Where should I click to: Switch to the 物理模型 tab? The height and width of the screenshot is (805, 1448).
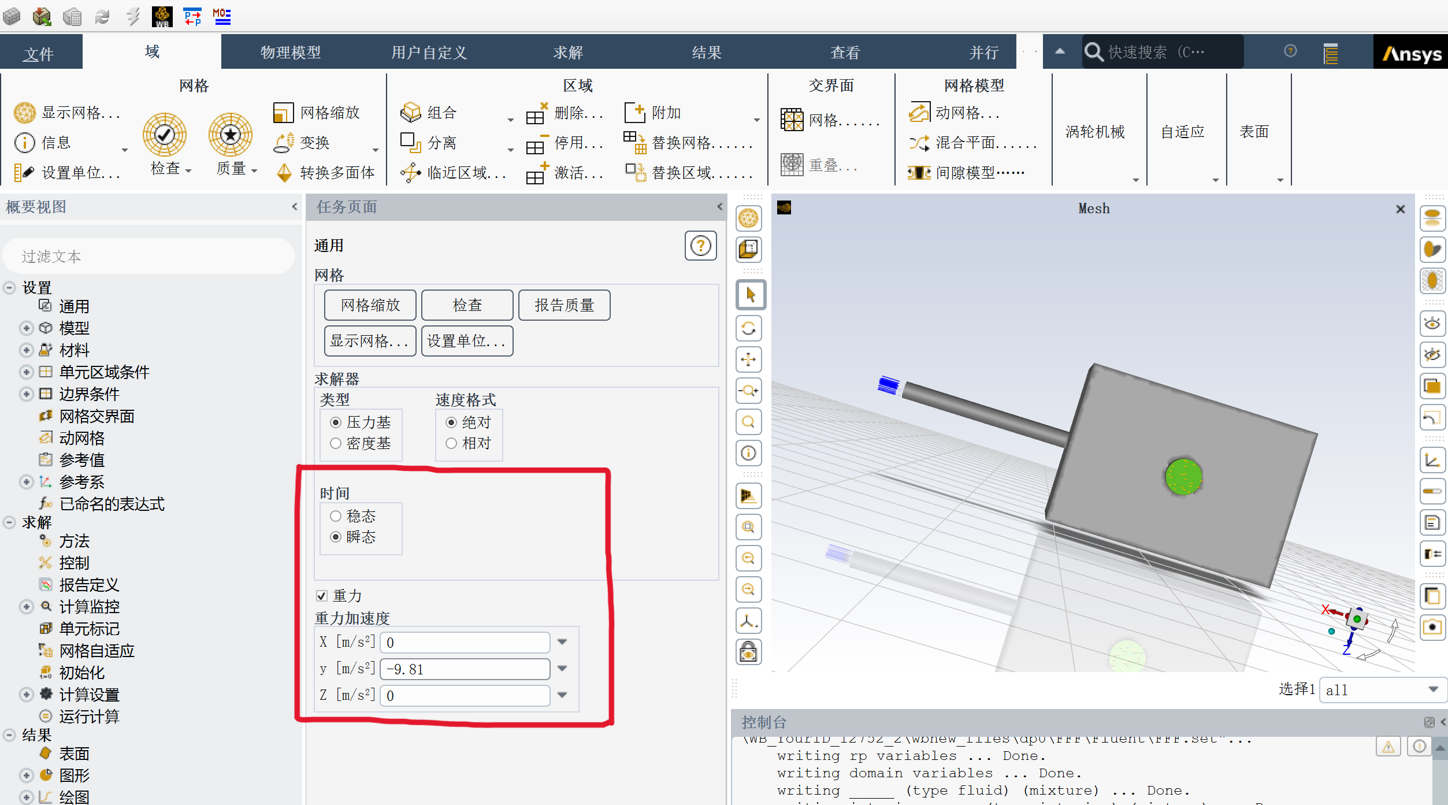point(291,53)
